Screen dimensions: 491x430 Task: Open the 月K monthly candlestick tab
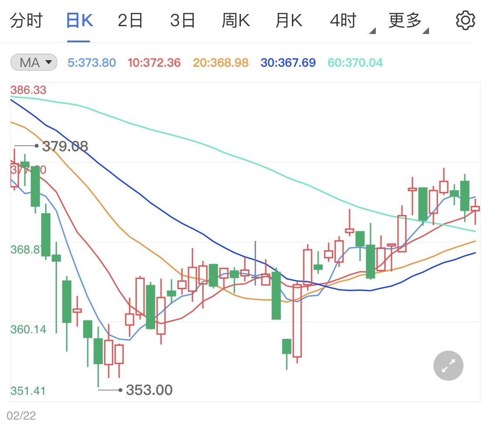[x=289, y=20]
